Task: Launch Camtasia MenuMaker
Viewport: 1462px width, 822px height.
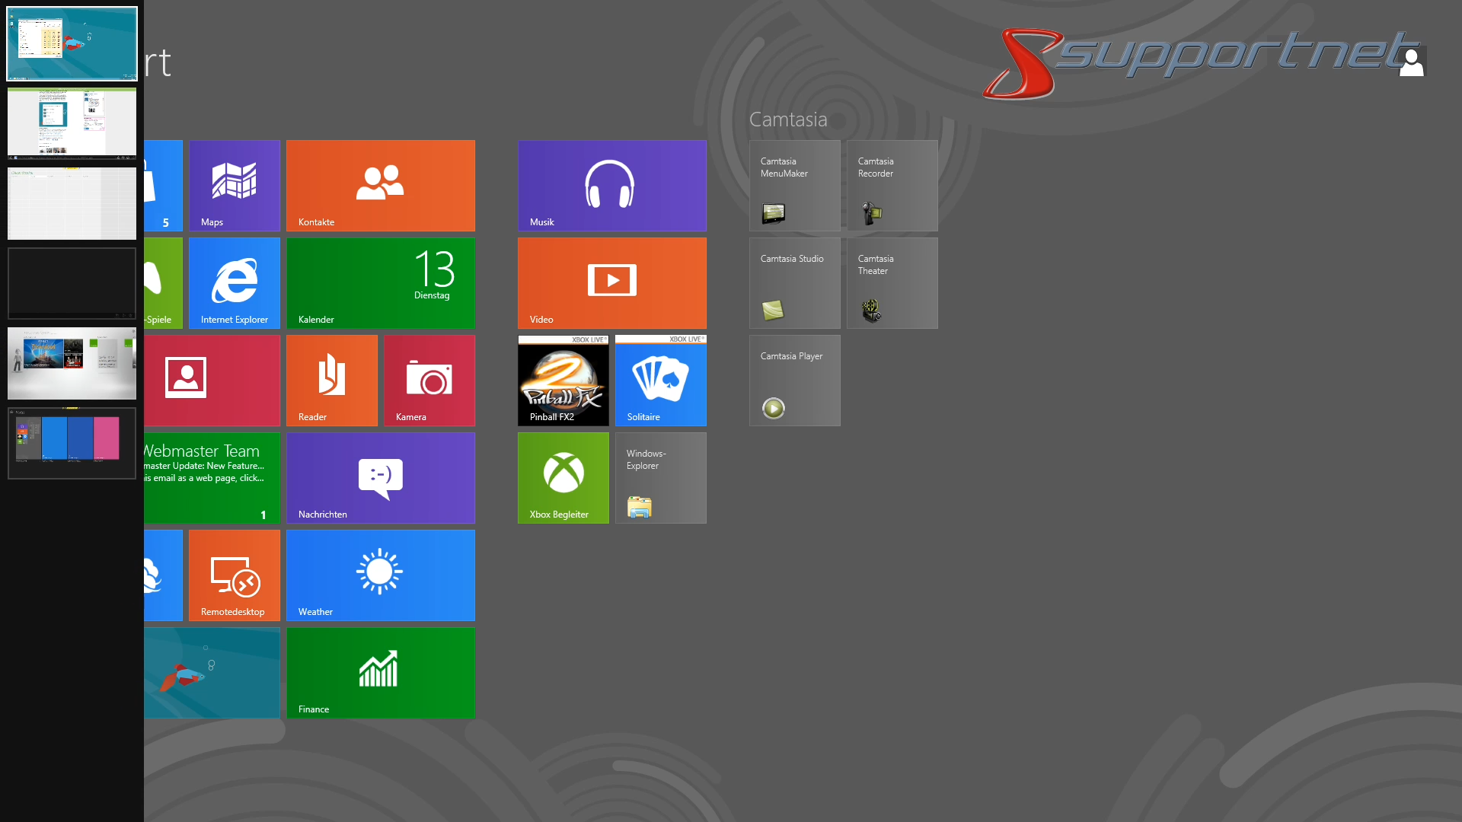Action: coord(794,185)
